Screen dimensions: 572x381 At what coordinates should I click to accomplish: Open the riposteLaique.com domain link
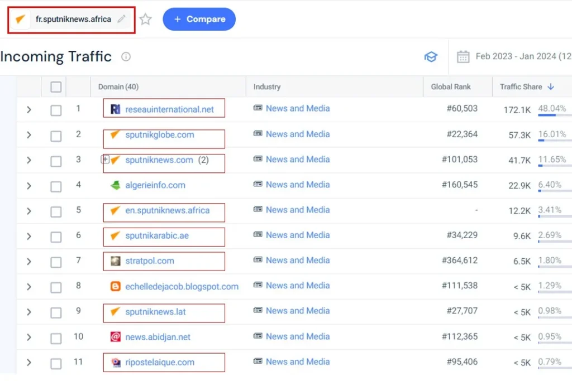160,362
